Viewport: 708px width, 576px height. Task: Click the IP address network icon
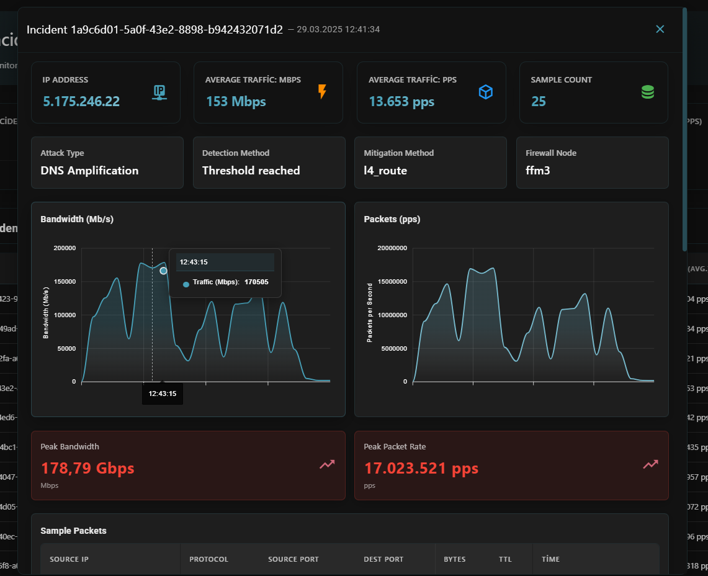[x=159, y=92]
